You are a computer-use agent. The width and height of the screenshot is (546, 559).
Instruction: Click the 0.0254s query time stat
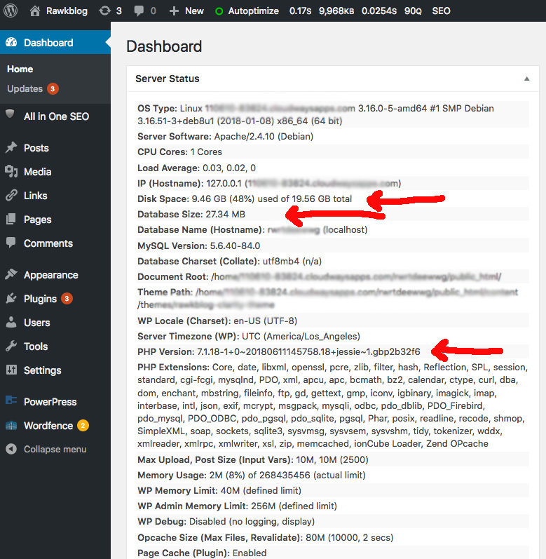pos(379,11)
